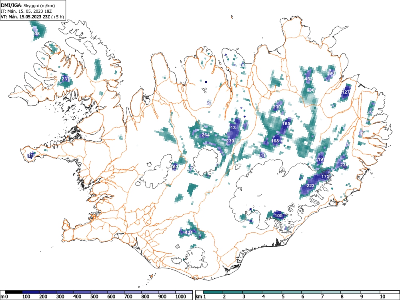Pick the 500–600 m legend swatch
Viewport: 400px width, 300px height.
point(99,292)
